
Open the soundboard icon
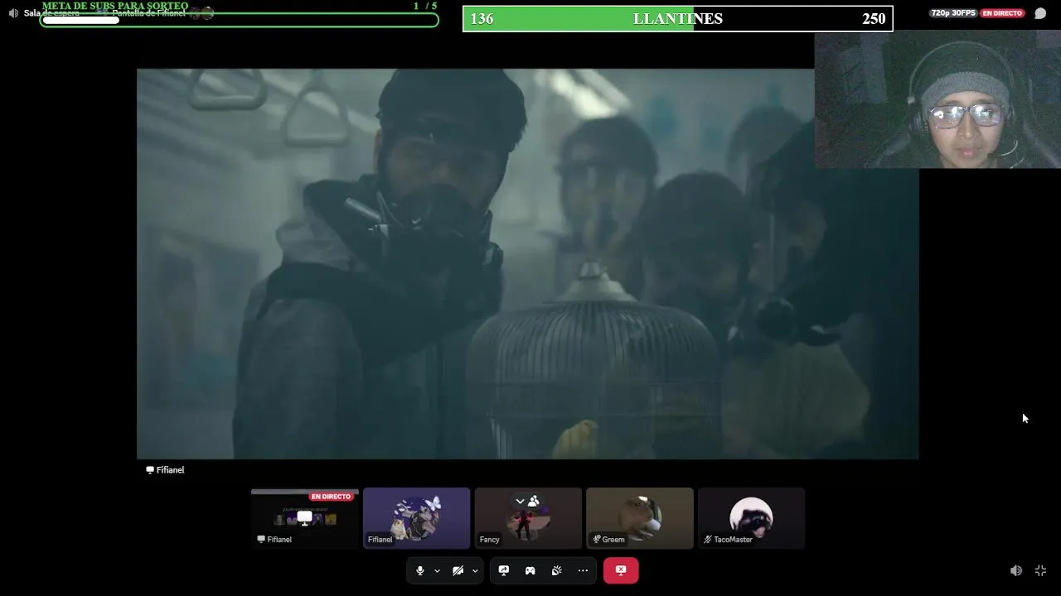[x=557, y=570]
